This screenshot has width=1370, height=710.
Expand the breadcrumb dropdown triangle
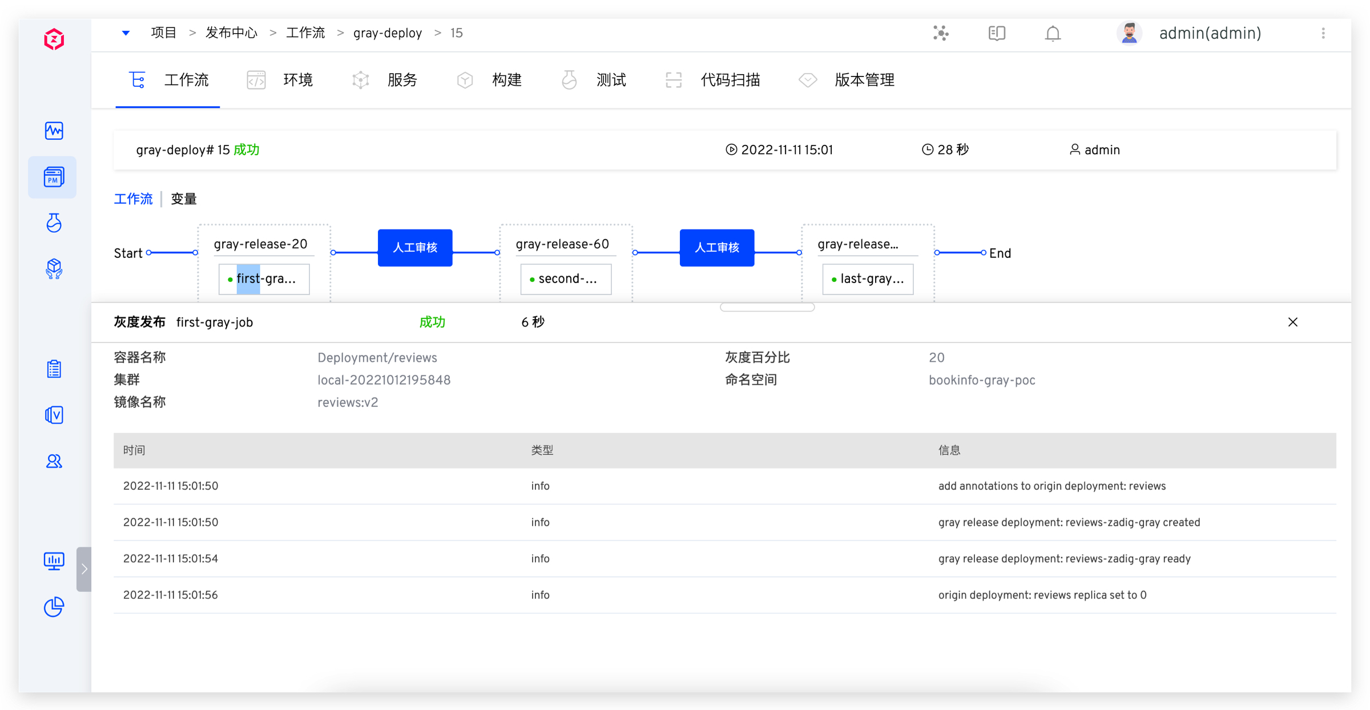point(126,33)
